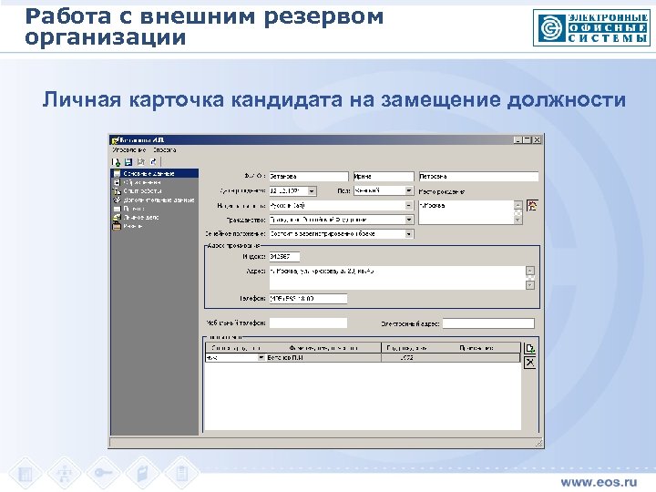Image resolution: width=656 pixels, height=492 pixels.
Task: Click the house icon beside Место рождения
Action: (x=532, y=205)
